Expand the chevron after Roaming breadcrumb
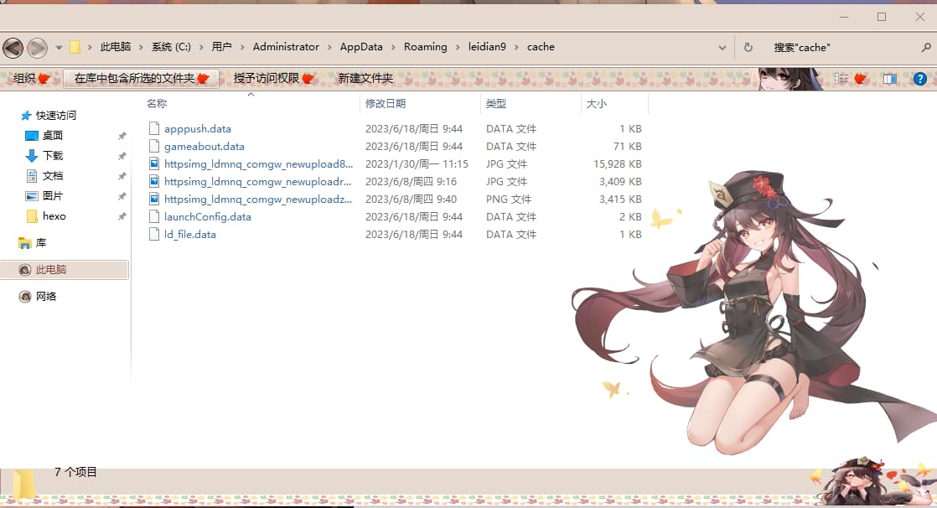Image resolution: width=937 pixels, height=508 pixels. (x=458, y=47)
